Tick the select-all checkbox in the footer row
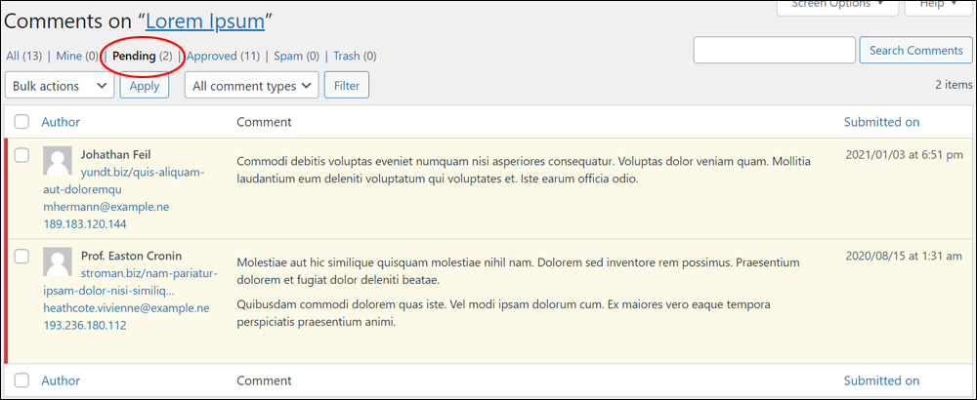Viewport: 977px width, 400px height. pyautogui.click(x=21, y=380)
